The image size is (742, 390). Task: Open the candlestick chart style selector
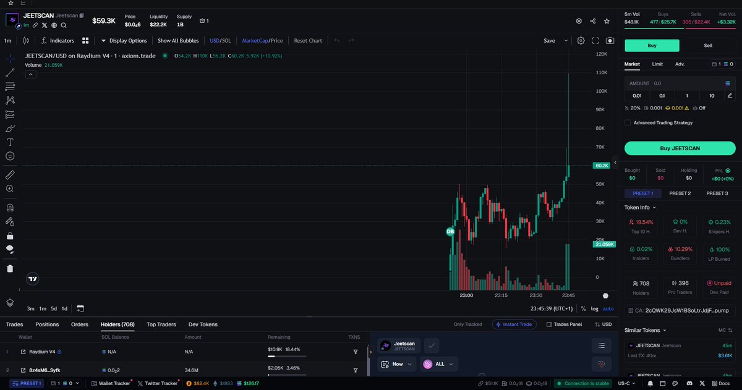click(26, 41)
